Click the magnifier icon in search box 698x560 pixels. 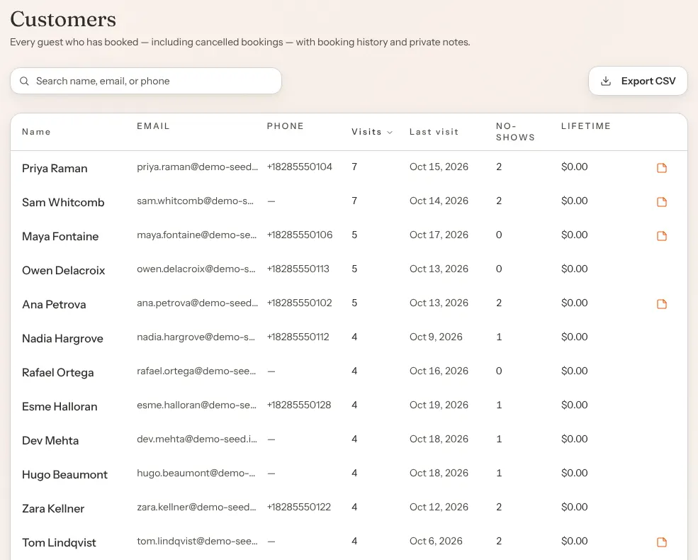point(25,81)
